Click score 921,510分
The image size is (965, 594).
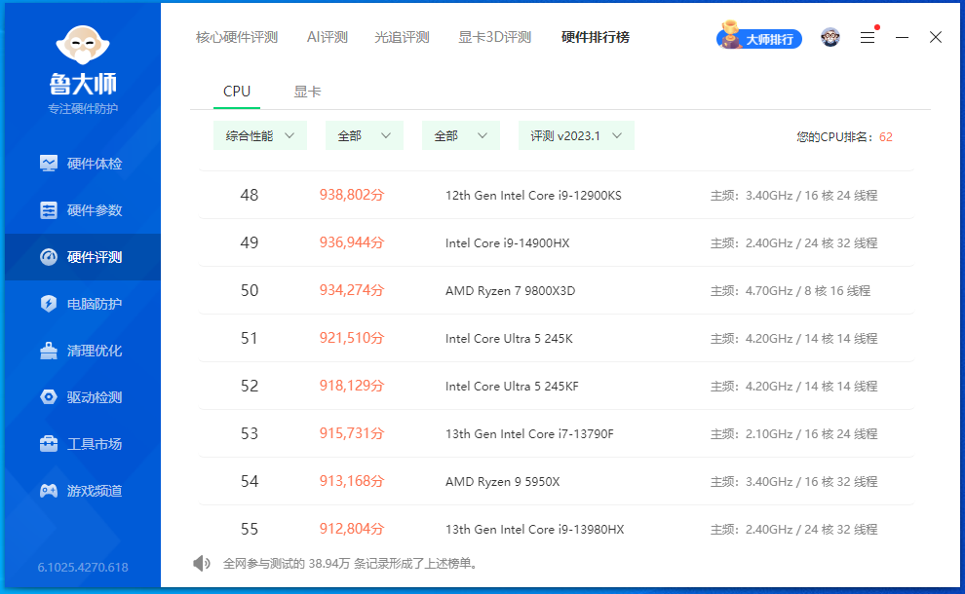point(352,338)
